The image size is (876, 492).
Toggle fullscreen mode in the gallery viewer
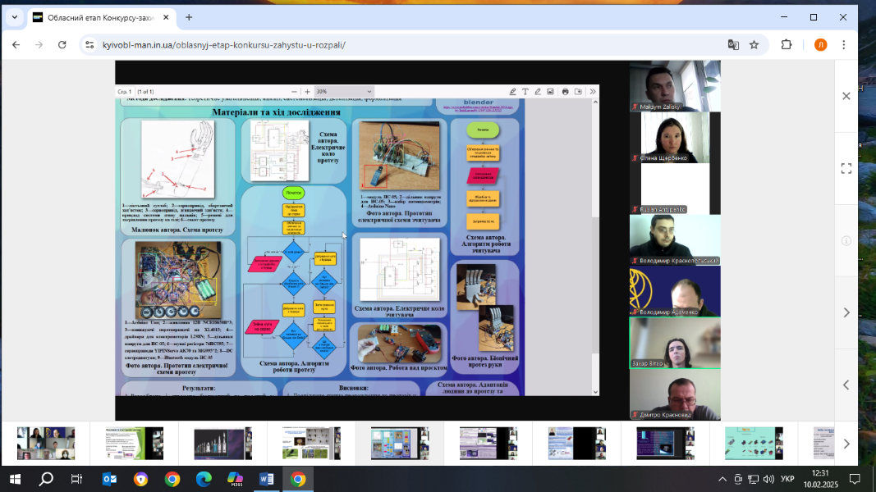pyautogui.click(x=846, y=168)
